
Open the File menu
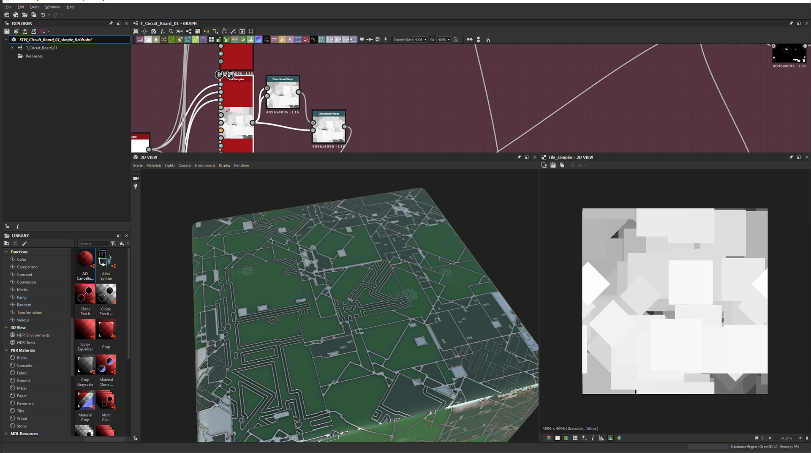[8, 7]
